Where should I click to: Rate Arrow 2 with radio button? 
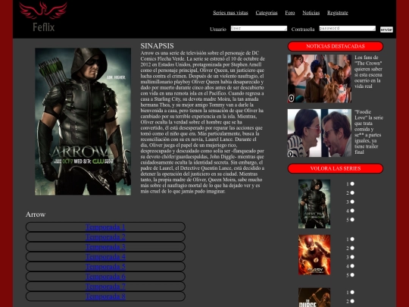[x=352, y=193]
